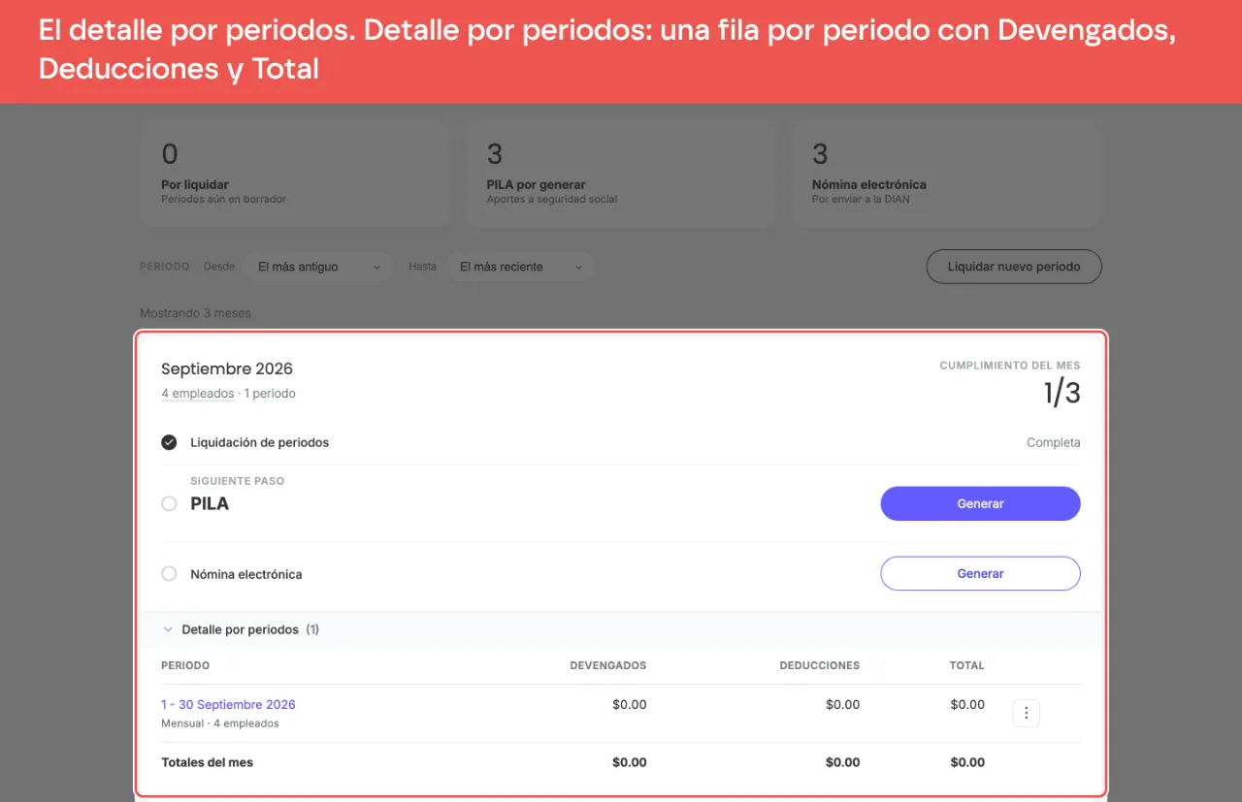Click the Nómina electrónica summary card at top
The width and height of the screenshot is (1242, 802).
pos(946,174)
